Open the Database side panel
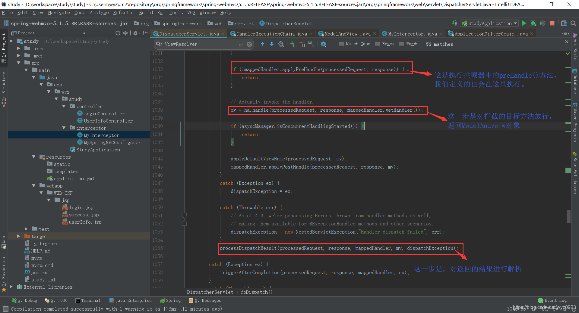Image resolution: width=579 pixels, height=313 pixels. click(575, 81)
